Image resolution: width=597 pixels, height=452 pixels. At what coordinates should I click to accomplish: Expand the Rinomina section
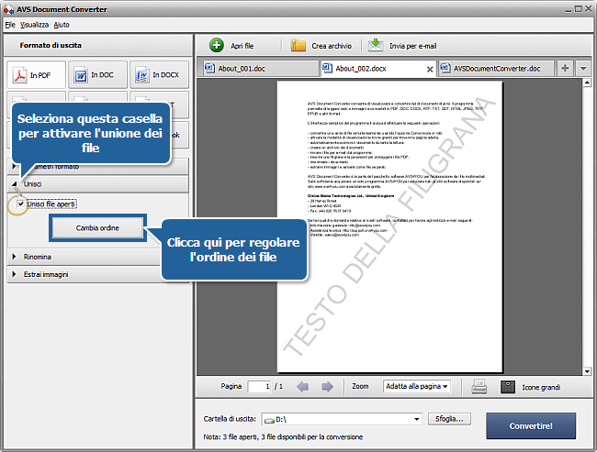click(x=84, y=257)
